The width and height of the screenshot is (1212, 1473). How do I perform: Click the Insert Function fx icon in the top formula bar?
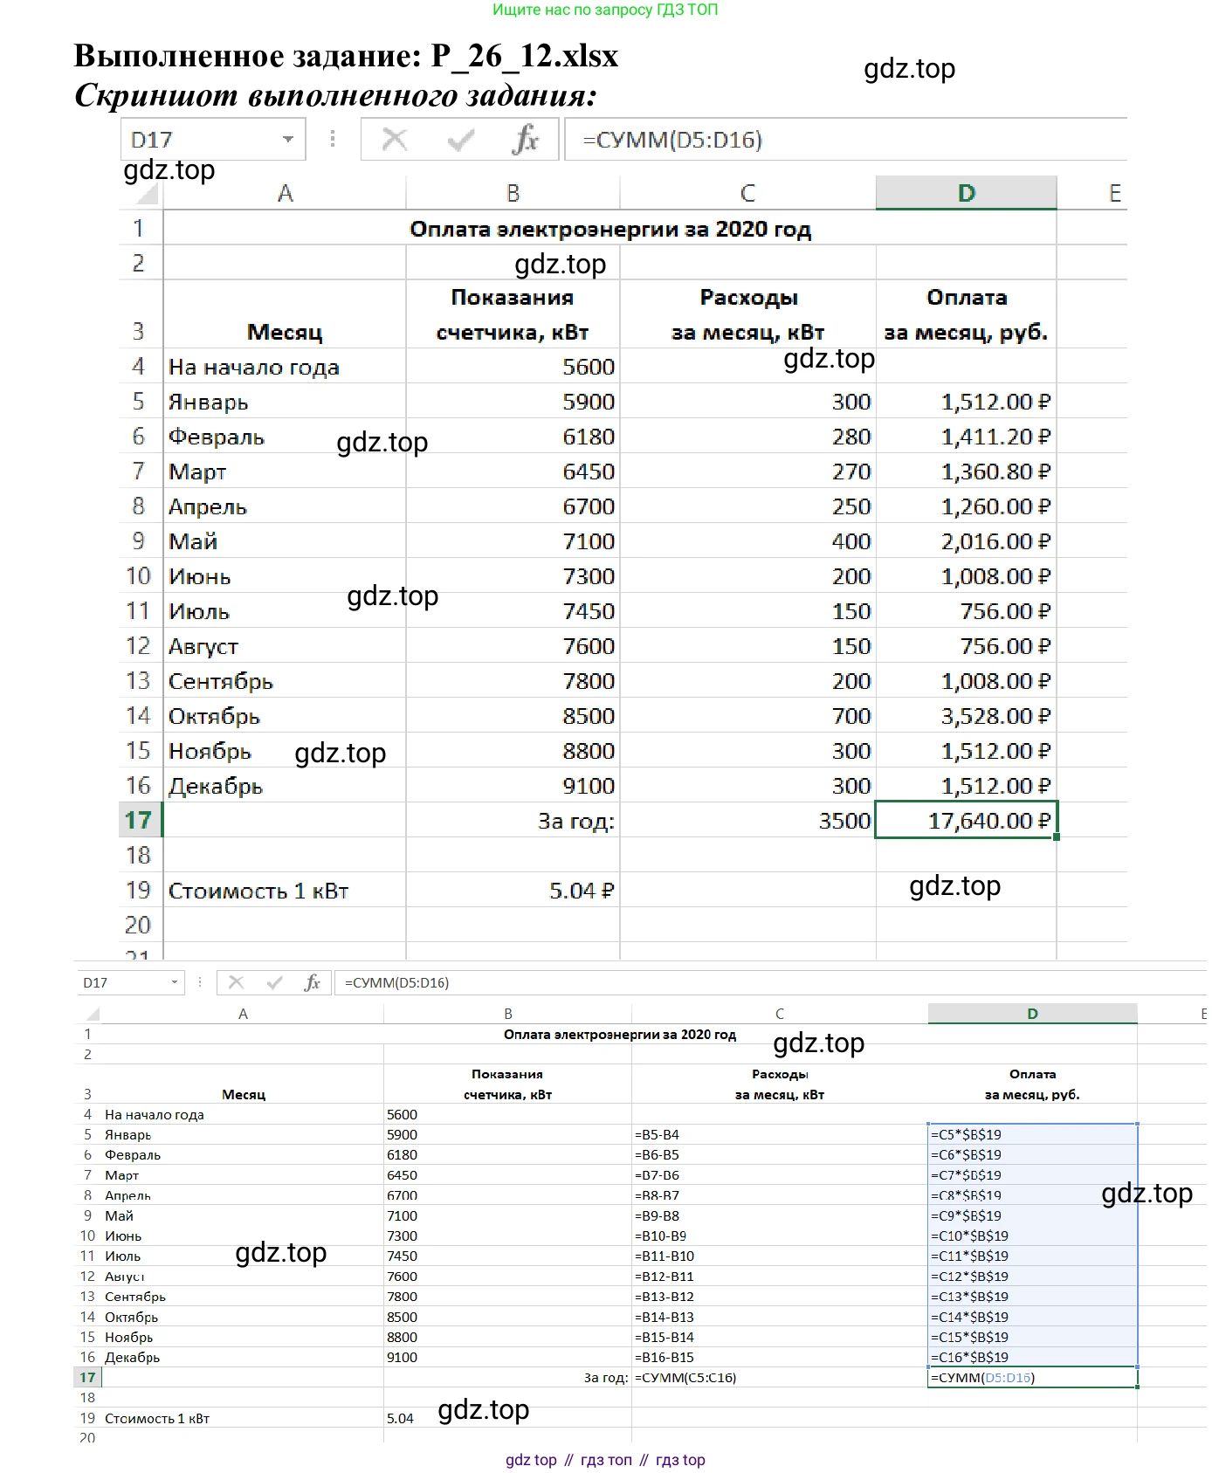pyautogui.click(x=526, y=140)
